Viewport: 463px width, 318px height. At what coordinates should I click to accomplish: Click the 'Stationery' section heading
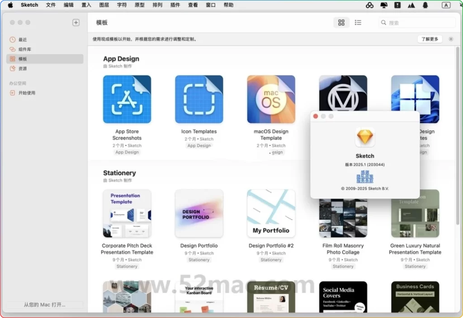pos(119,173)
